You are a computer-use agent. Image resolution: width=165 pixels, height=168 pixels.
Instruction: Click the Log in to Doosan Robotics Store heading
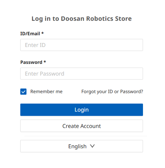(x=82, y=19)
